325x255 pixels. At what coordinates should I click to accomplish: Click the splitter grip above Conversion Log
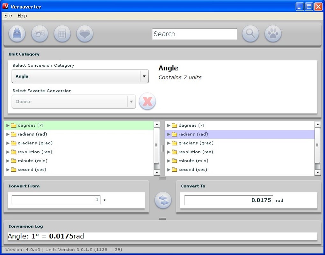click(162, 218)
